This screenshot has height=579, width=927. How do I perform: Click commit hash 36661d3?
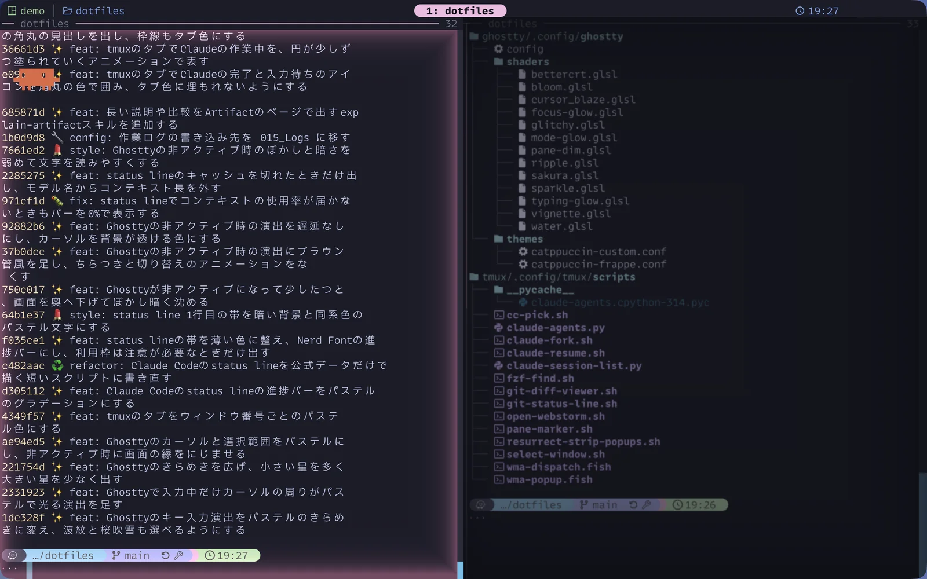pyautogui.click(x=23, y=49)
